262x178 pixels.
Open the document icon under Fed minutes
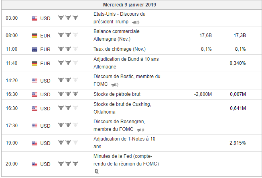[x=97, y=172]
